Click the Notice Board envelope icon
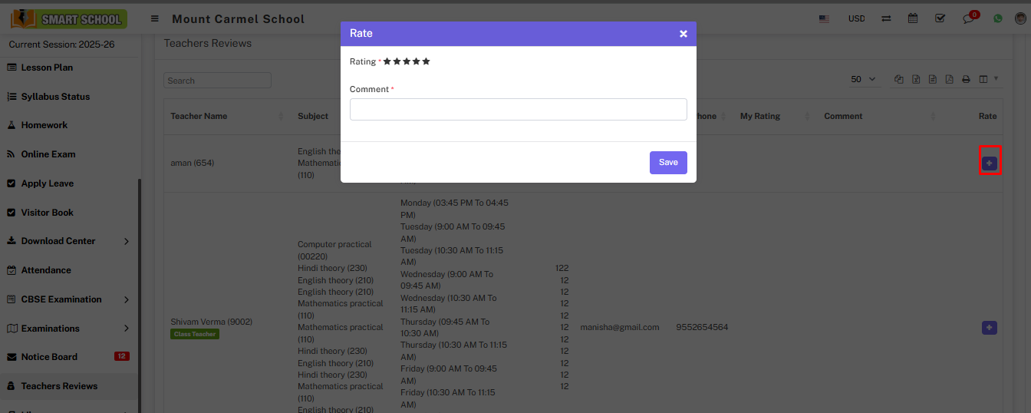Image resolution: width=1031 pixels, height=413 pixels. pyautogui.click(x=12, y=357)
